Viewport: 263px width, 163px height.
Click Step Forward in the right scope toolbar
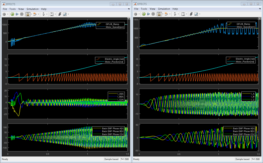148,14
